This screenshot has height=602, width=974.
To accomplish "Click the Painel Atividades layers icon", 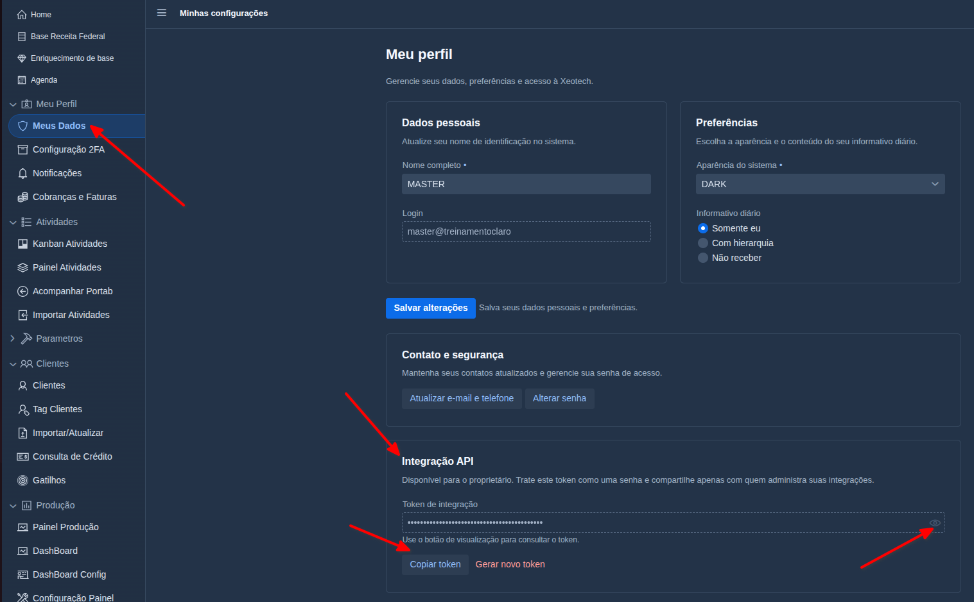I will tap(22, 267).
